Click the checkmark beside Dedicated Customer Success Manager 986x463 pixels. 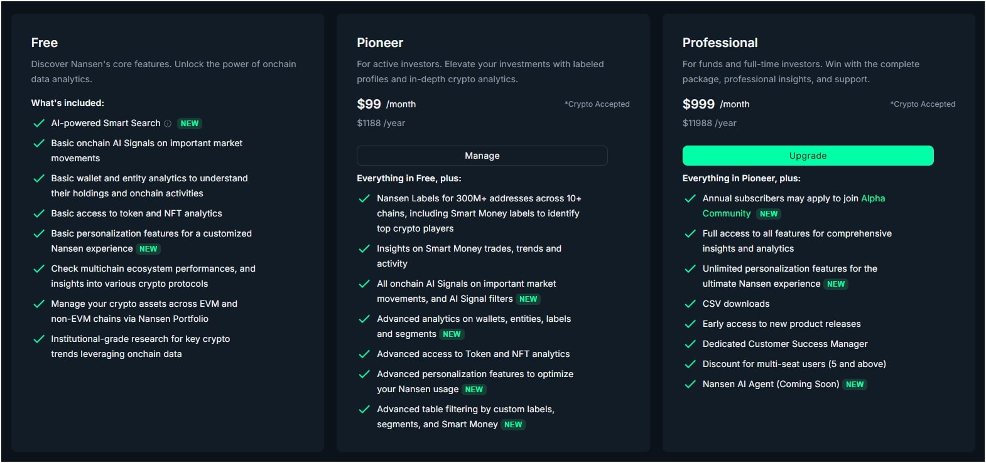click(x=690, y=344)
